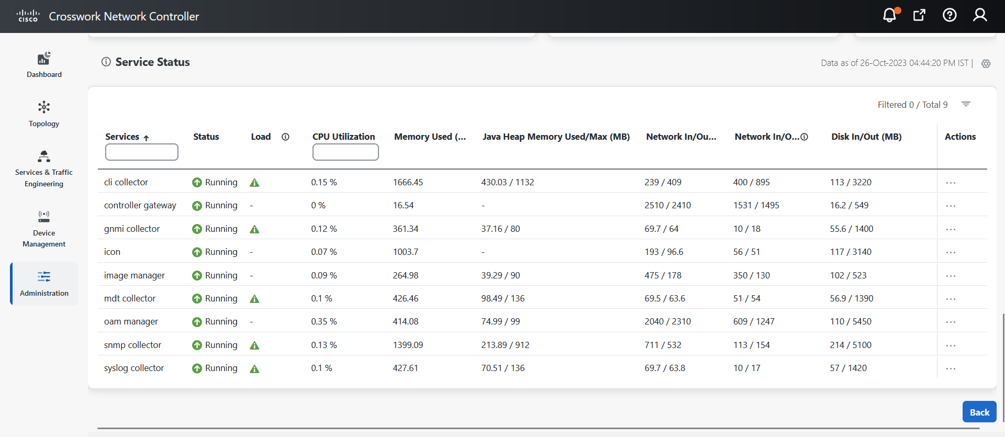Open the Dashboard navigation item

coord(44,65)
